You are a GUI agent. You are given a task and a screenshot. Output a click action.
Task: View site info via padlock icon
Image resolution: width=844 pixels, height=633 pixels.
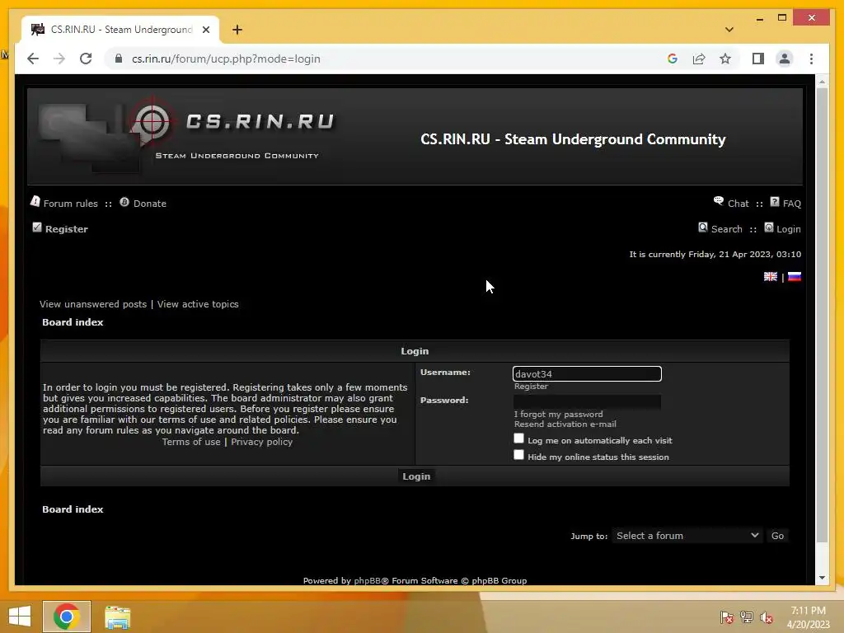pos(119,59)
